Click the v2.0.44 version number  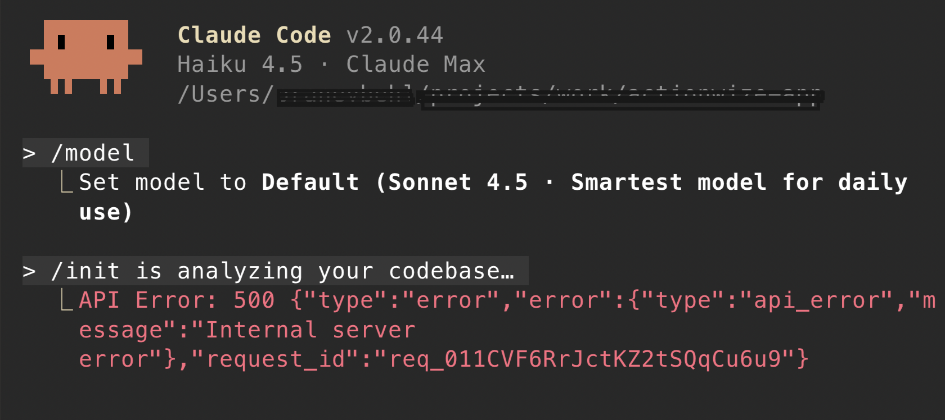(395, 35)
